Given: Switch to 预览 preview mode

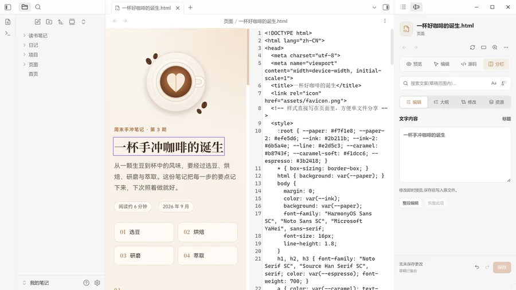Looking at the screenshot, I should (414, 64).
